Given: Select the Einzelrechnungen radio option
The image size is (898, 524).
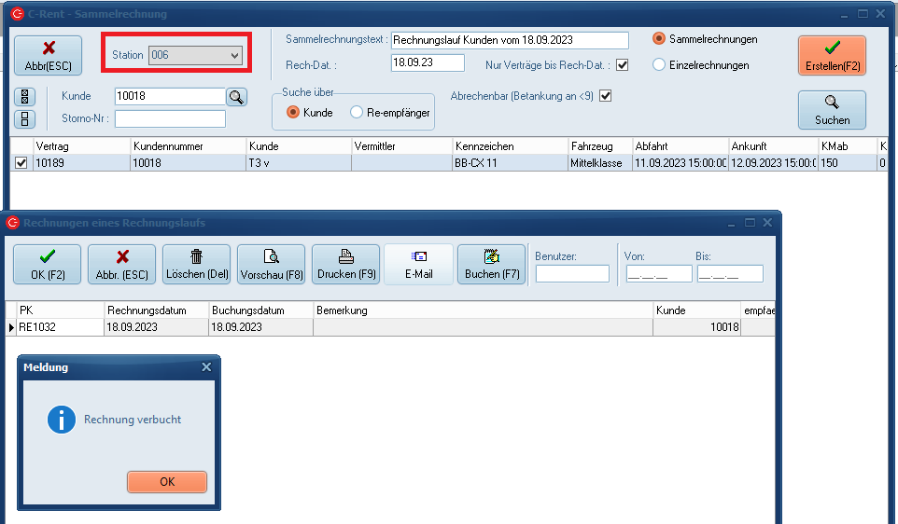Looking at the screenshot, I should tap(659, 65).
